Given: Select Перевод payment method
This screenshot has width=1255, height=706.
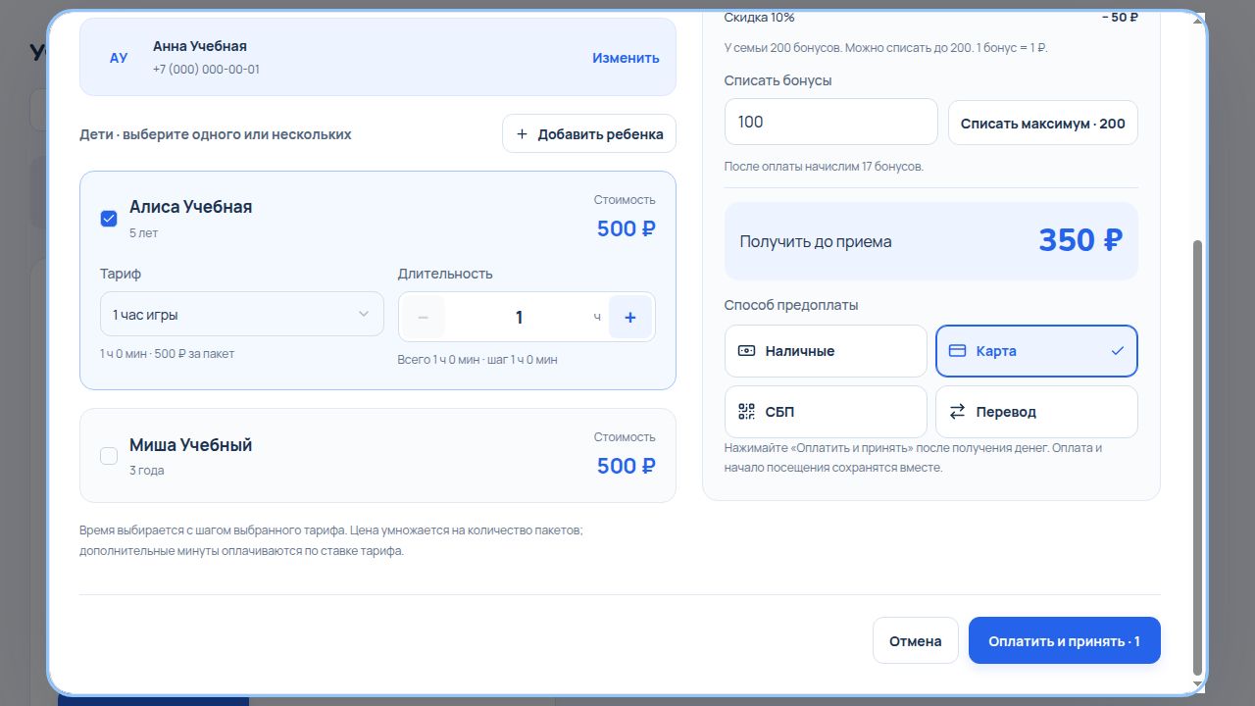Looking at the screenshot, I should (1036, 412).
